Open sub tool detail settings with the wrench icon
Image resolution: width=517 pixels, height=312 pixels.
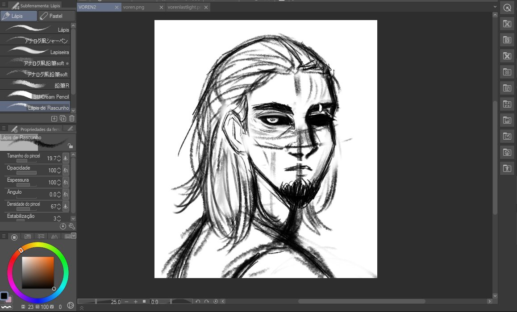(x=71, y=226)
